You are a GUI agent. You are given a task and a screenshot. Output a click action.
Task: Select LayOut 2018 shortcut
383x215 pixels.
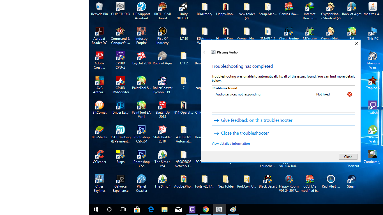[x=141, y=58]
